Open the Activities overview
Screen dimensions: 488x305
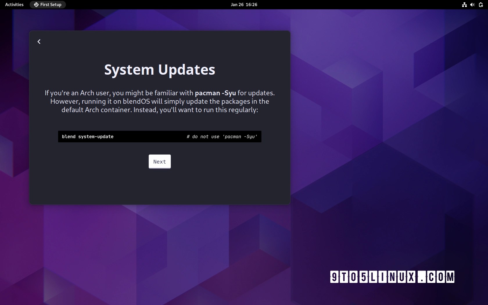click(14, 5)
